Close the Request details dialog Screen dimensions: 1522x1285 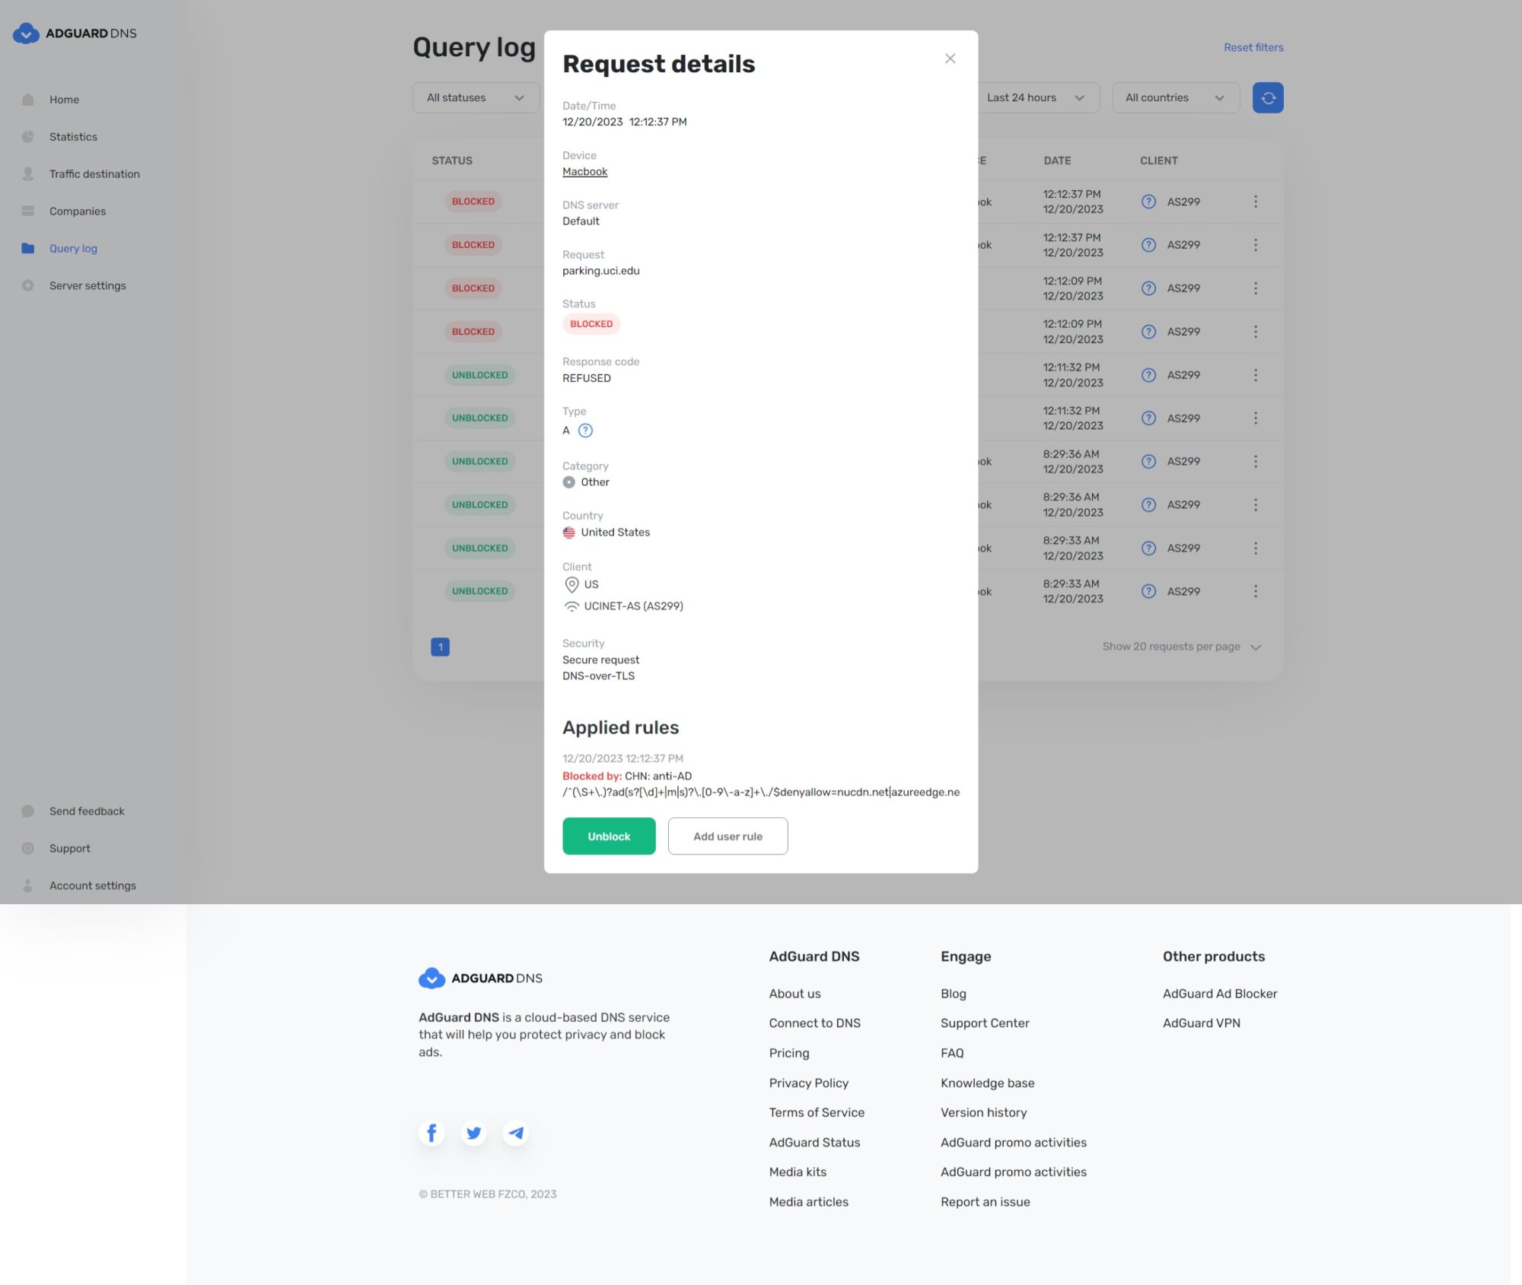(950, 59)
